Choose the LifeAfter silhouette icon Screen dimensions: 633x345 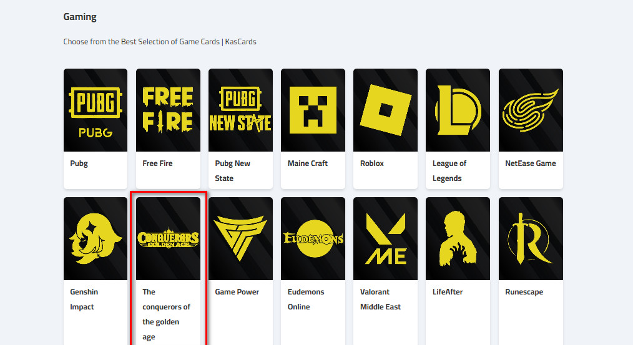coord(458,238)
